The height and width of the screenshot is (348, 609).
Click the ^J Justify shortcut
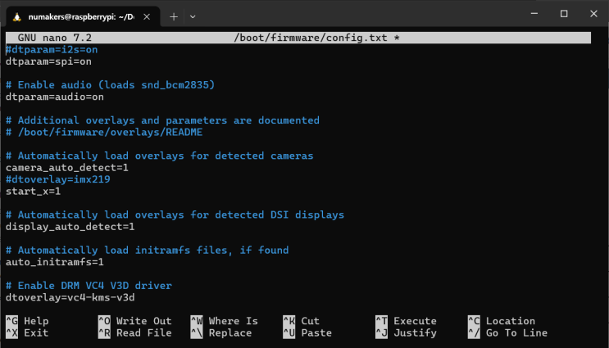coord(406,333)
